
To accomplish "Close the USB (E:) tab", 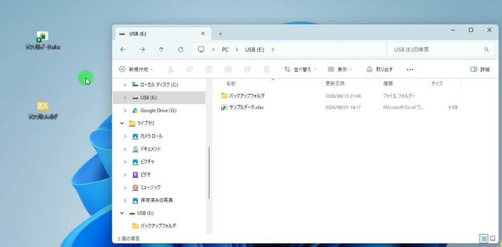I will (x=203, y=34).
